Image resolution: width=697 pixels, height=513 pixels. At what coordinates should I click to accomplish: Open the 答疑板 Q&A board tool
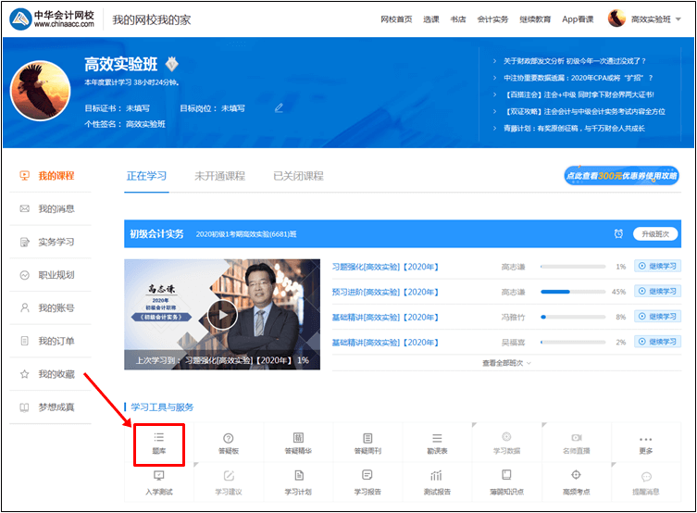(x=229, y=444)
